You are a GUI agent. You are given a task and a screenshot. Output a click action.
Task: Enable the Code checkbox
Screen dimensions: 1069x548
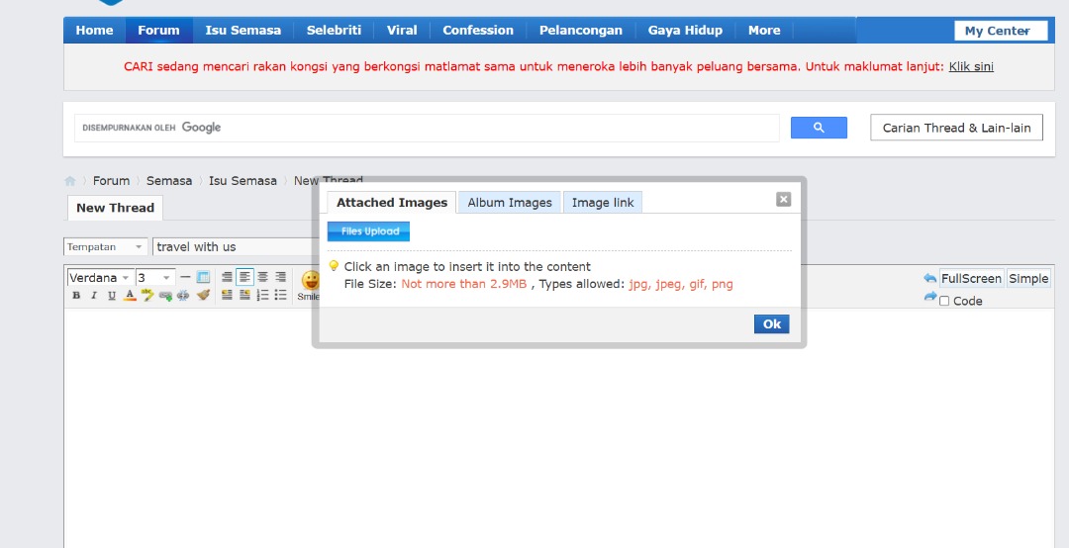pos(944,301)
